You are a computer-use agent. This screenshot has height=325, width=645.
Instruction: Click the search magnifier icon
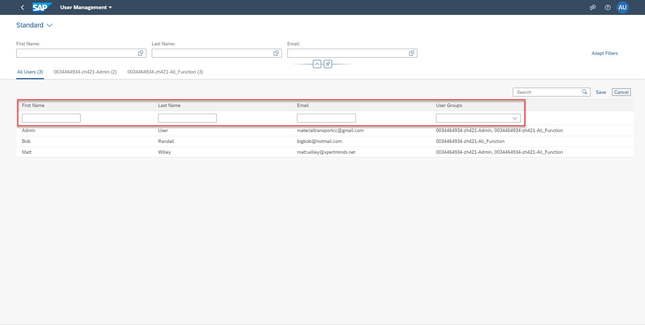tap(585, 92)
